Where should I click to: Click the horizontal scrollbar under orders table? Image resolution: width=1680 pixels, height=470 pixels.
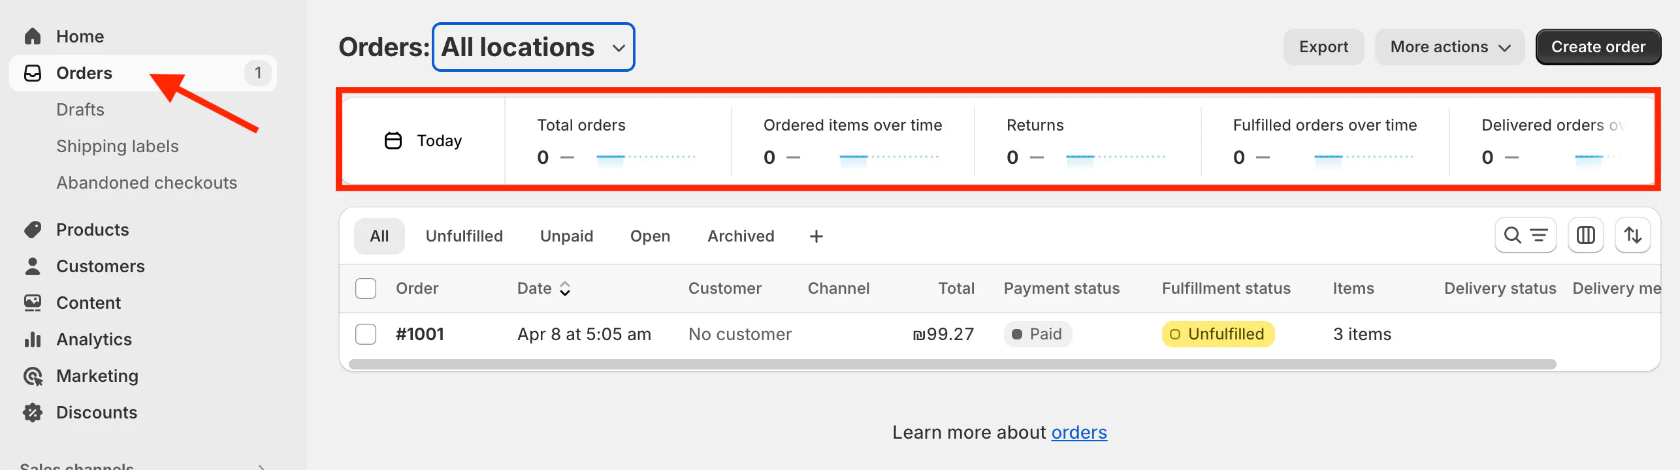tap(952, 364)
